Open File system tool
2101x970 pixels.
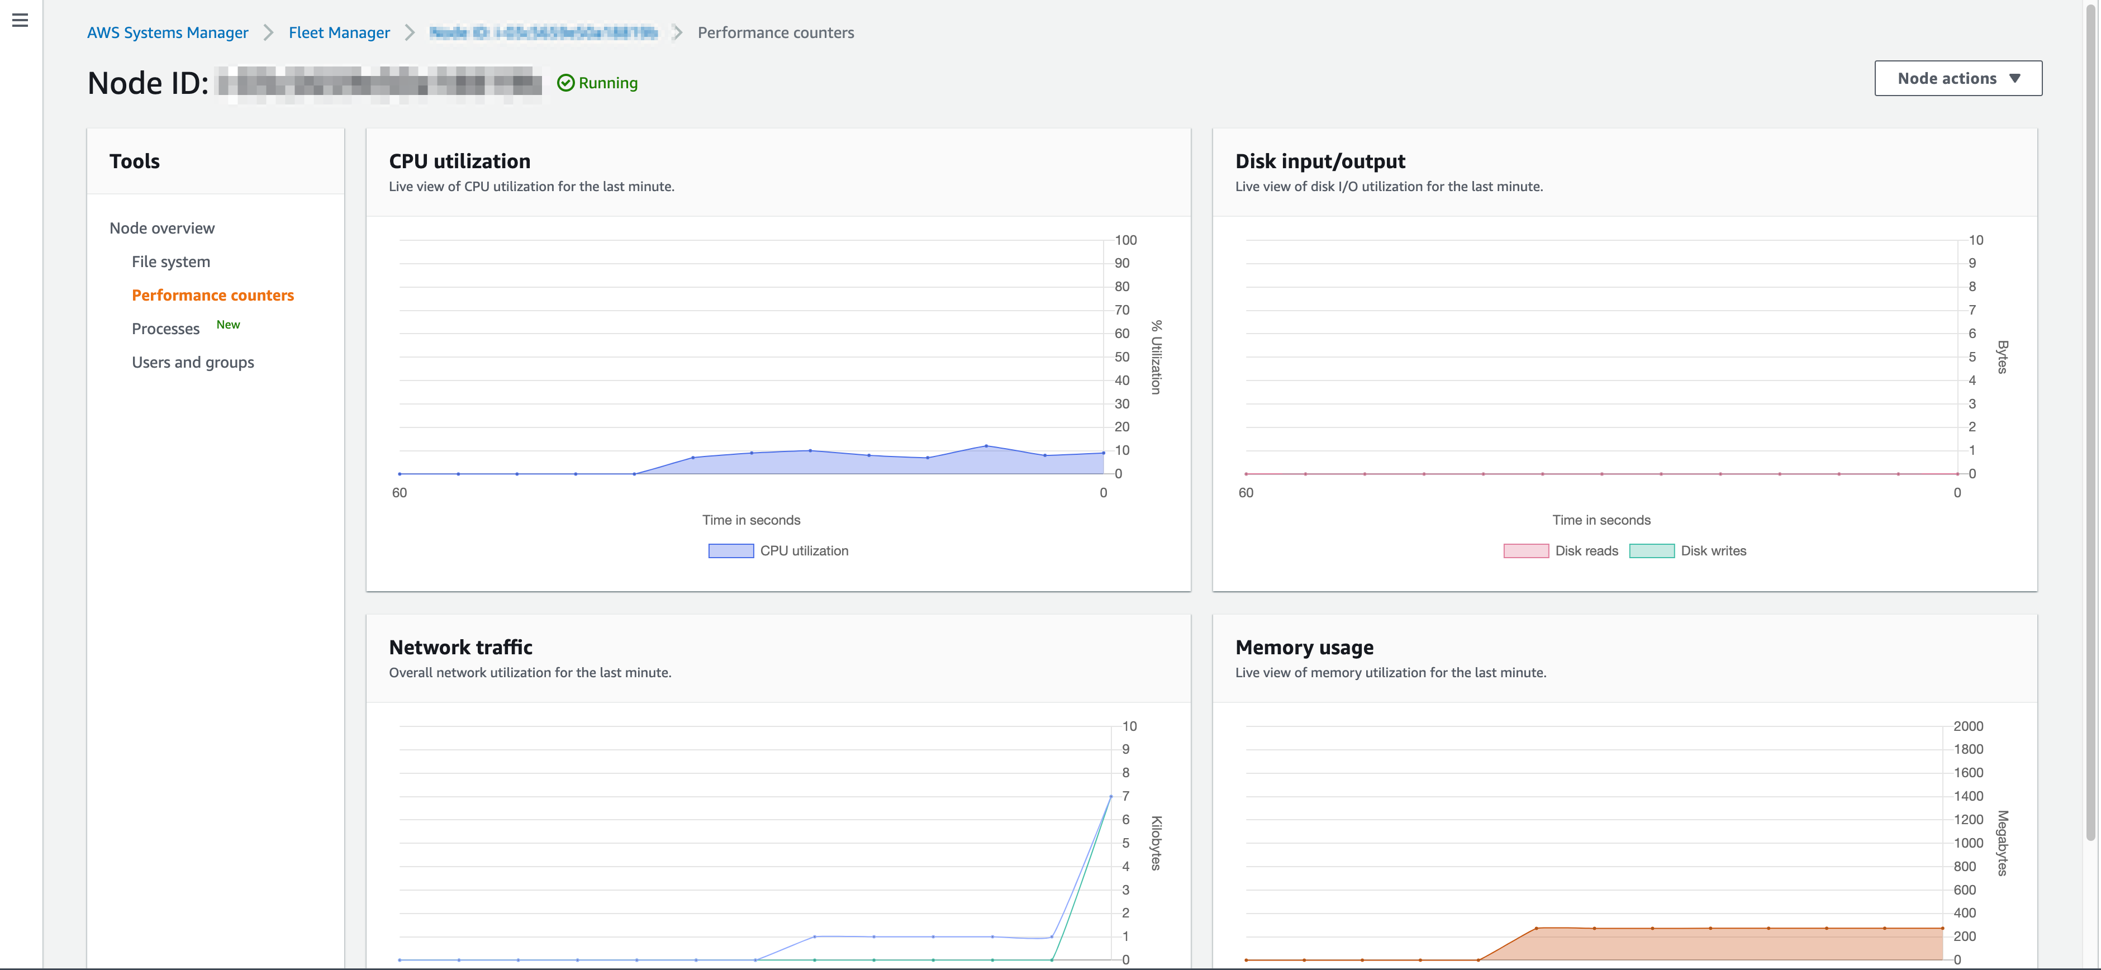[170, 262]
